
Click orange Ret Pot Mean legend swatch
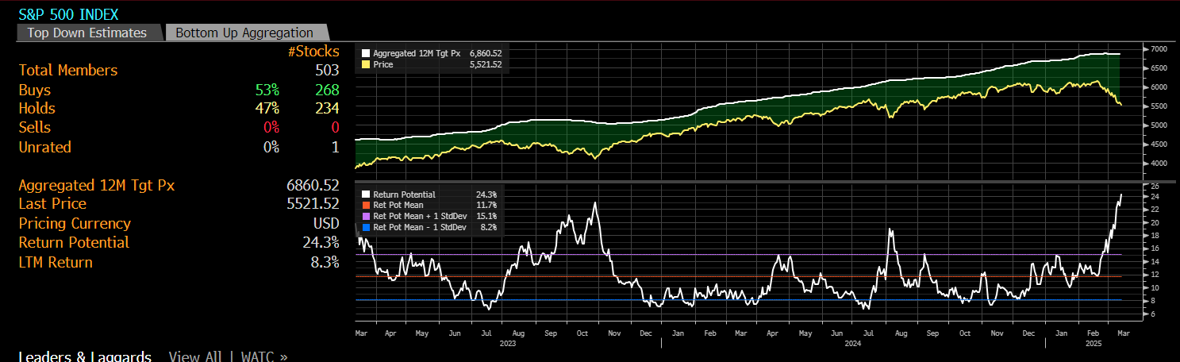[366, 205]
